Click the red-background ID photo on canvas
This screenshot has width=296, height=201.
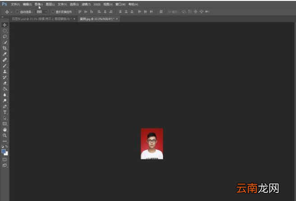click(152, 144)
